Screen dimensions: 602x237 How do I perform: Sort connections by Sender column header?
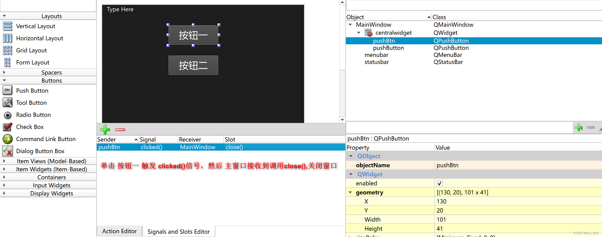pos(118,139)
